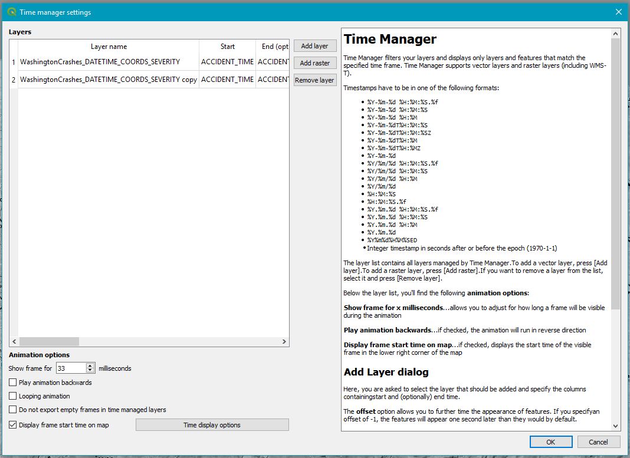The width and height of the screenshot is (630, 458).
Task: Check Do not export empty frames option
Action: pos(13,410)
